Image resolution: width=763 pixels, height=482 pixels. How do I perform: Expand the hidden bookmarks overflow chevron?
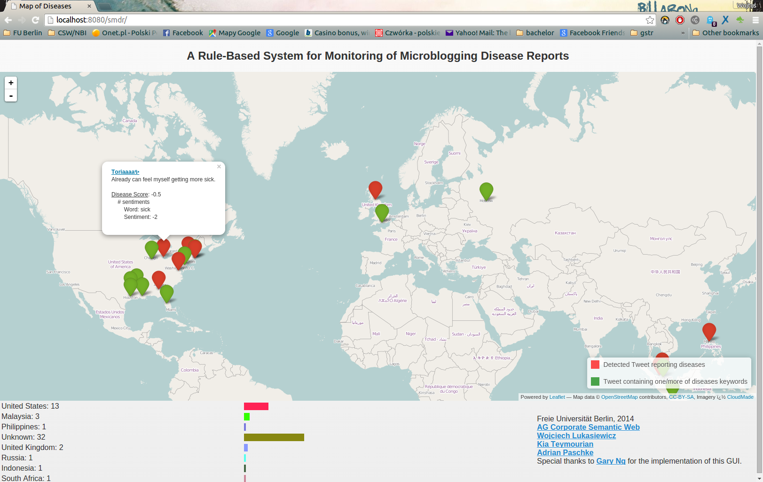[683, 33]
